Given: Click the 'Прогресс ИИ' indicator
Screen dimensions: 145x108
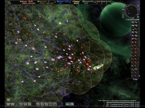Looking at the screenshot, I should pyautogui.click(x=88, y=2).
